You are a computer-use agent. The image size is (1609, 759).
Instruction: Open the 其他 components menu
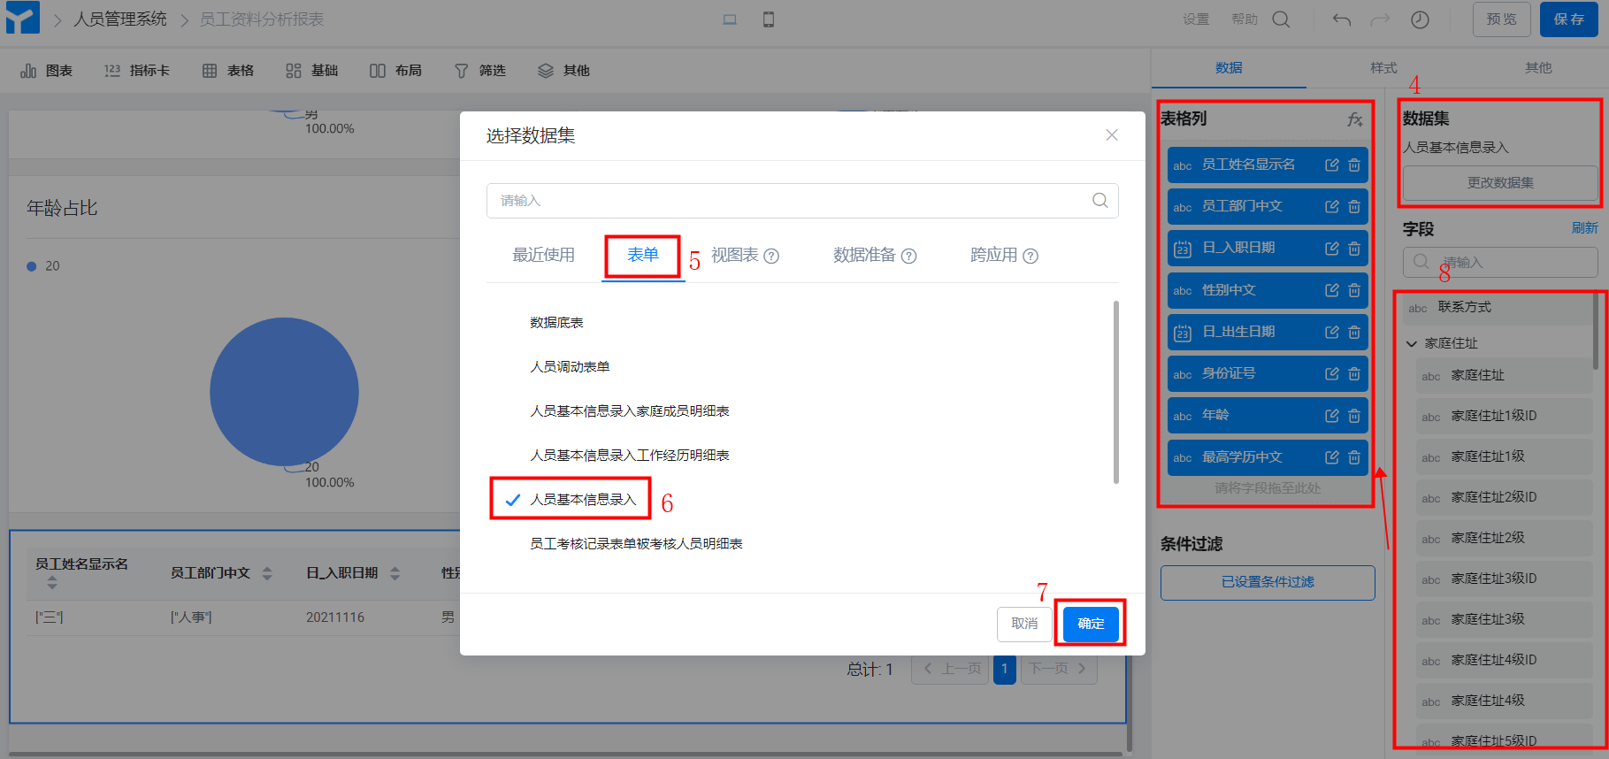(563, 71)
